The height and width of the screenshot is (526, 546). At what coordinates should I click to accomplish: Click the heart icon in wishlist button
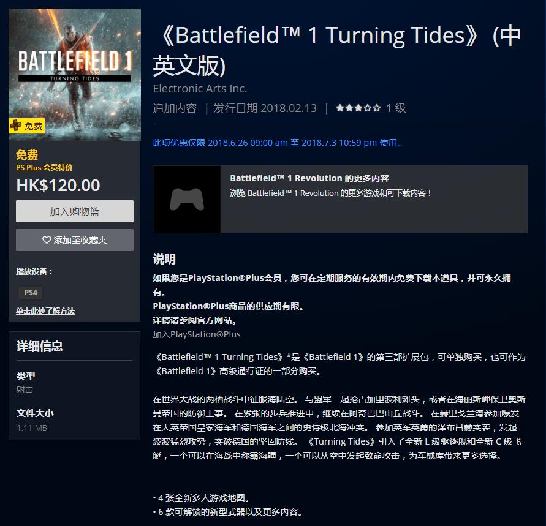pos(47,239)
